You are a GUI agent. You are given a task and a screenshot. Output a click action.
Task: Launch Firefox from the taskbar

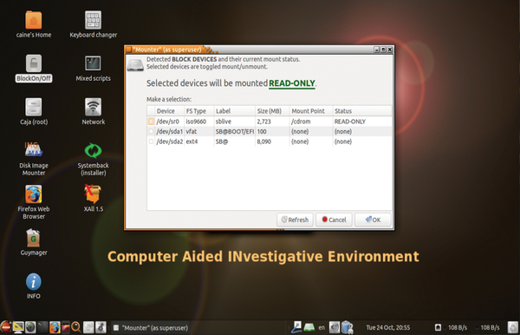55,327
